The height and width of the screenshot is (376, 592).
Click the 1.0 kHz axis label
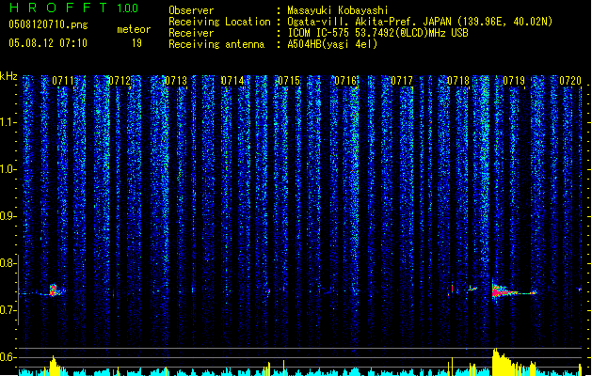pos(8,169)
